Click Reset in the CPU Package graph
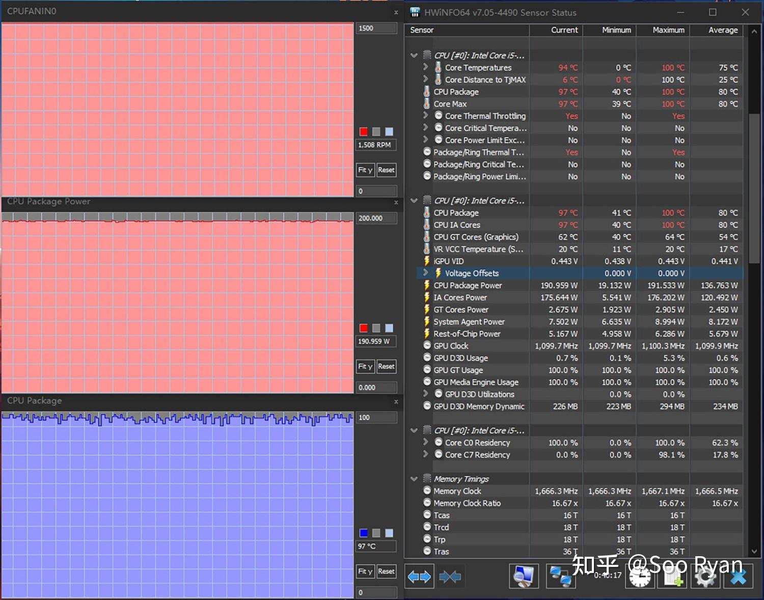The image size is (764, 600). 386,571
